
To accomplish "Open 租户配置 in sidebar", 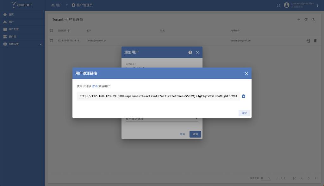I will (13, 29).
